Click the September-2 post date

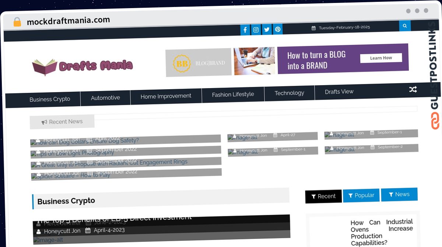[390, 147]
